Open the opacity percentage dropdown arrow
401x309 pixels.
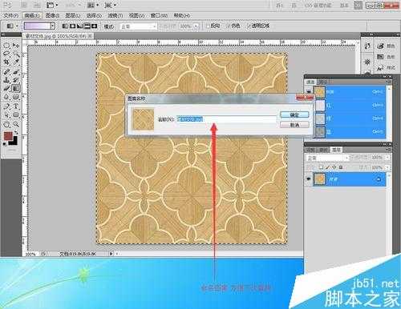point(196,26)
